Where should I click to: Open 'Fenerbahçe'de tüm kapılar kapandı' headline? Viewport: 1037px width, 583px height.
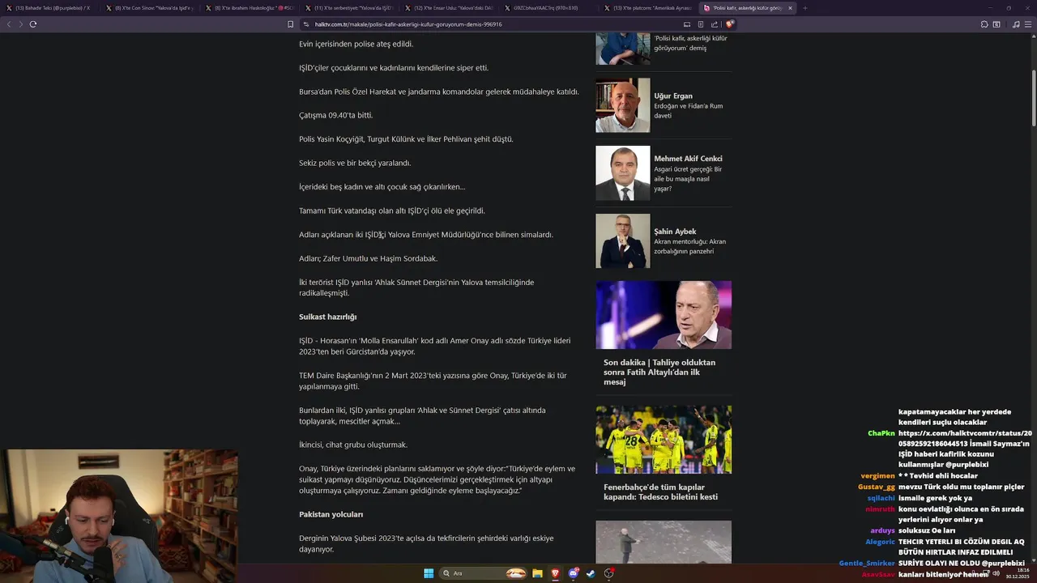[660, 492]
